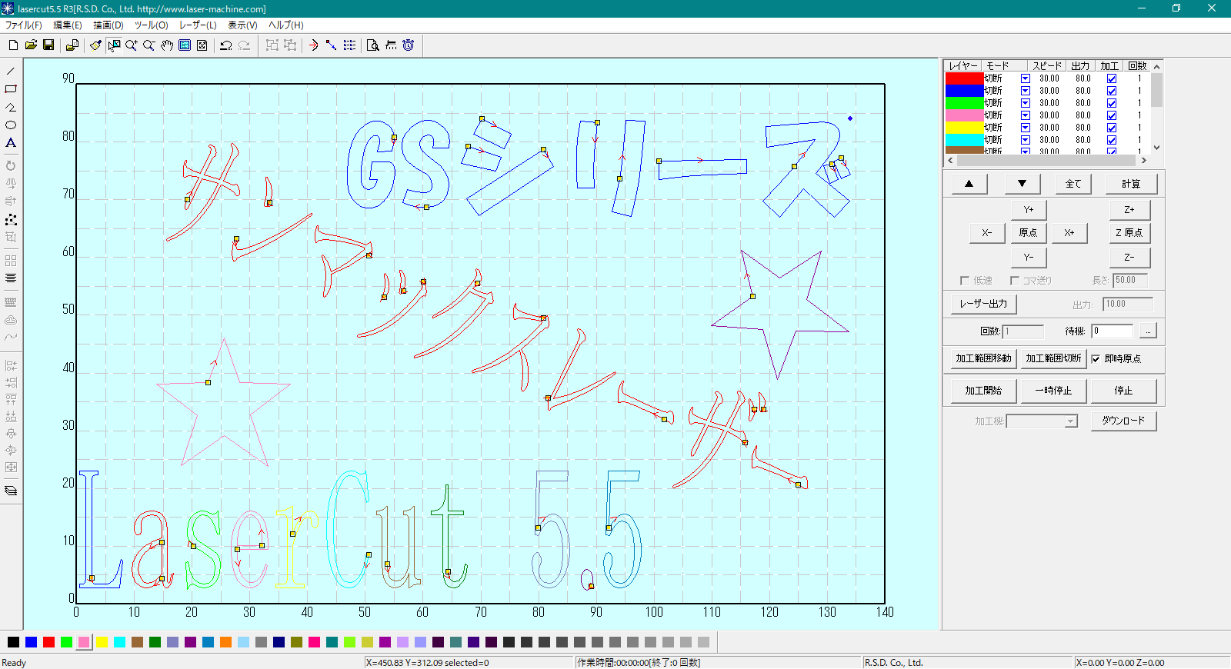Screen dimensions: 1231x669
Task: Select the Text tool letter A
Action: pos(11,142)
